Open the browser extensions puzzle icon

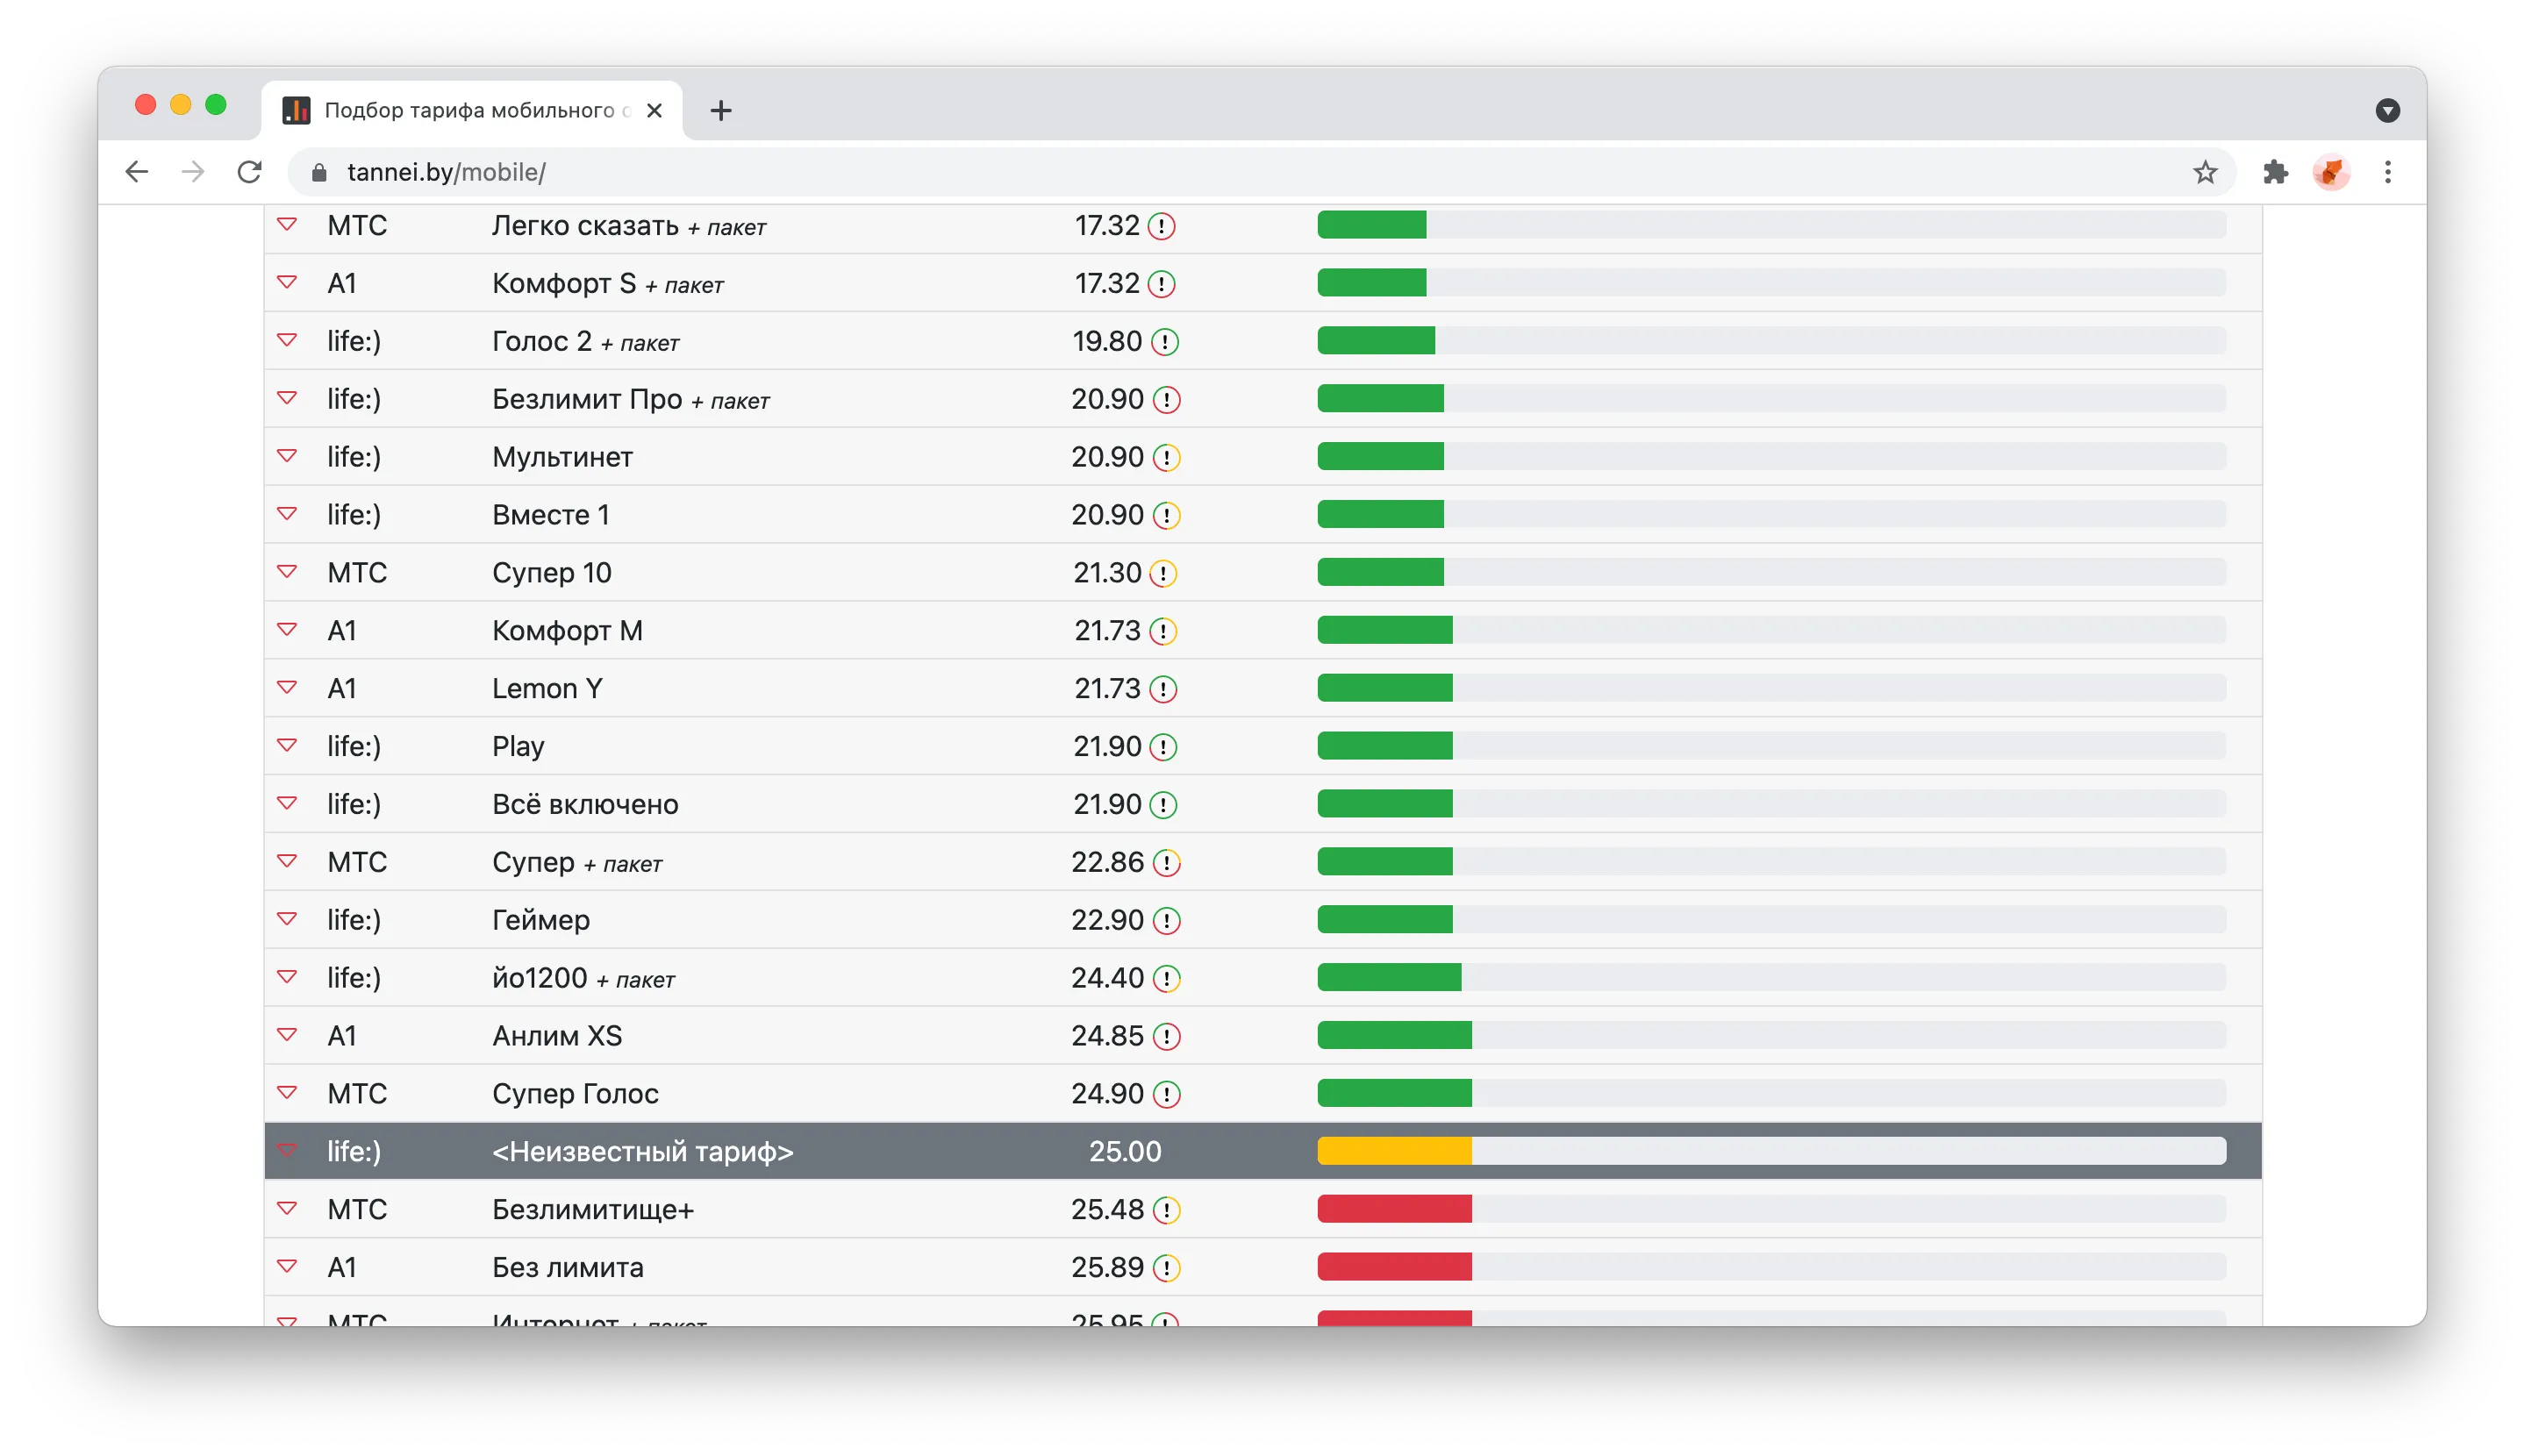click(2275, 172)
